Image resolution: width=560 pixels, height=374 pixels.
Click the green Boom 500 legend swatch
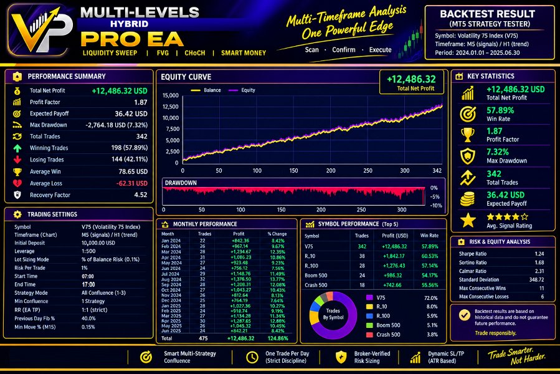(369, 325)
